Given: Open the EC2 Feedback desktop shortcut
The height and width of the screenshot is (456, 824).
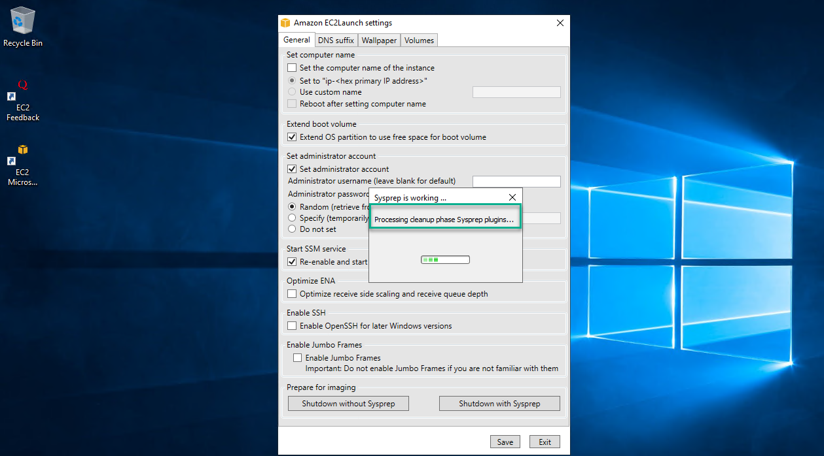Looking at the screenshot, I should 23,101.
